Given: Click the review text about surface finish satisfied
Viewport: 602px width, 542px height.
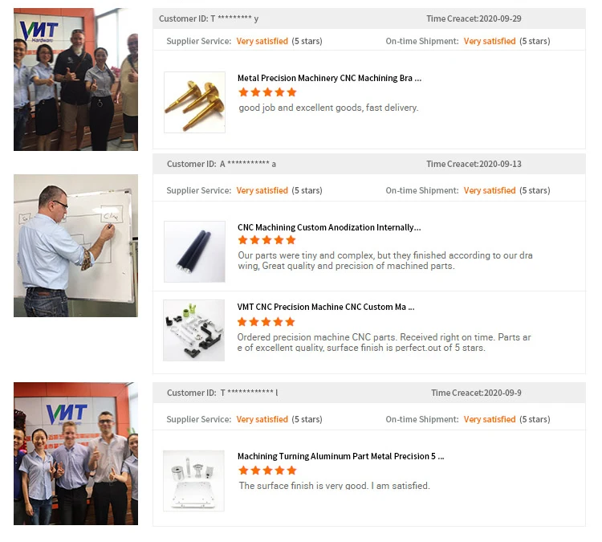Looking at the screenshot, I should click(334, 486).
